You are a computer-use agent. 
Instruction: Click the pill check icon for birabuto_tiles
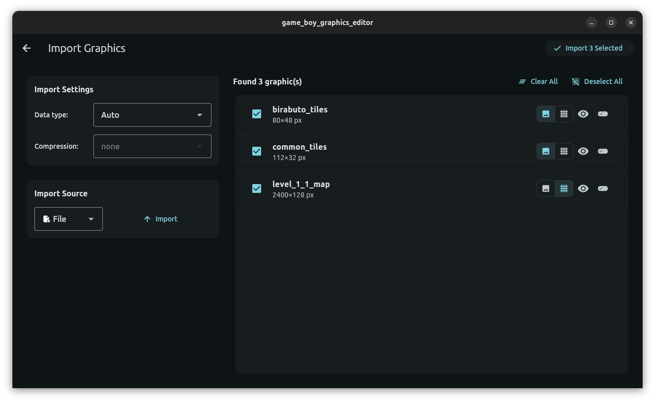pyautogui.click(x=603, y=114)
